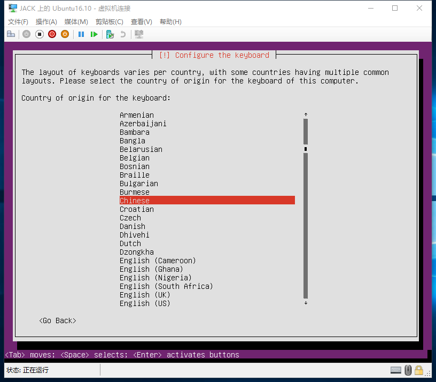This screenshot has width=436, height=382.
Task: Click the yellow padlock security icon
Action: [419, 370]
